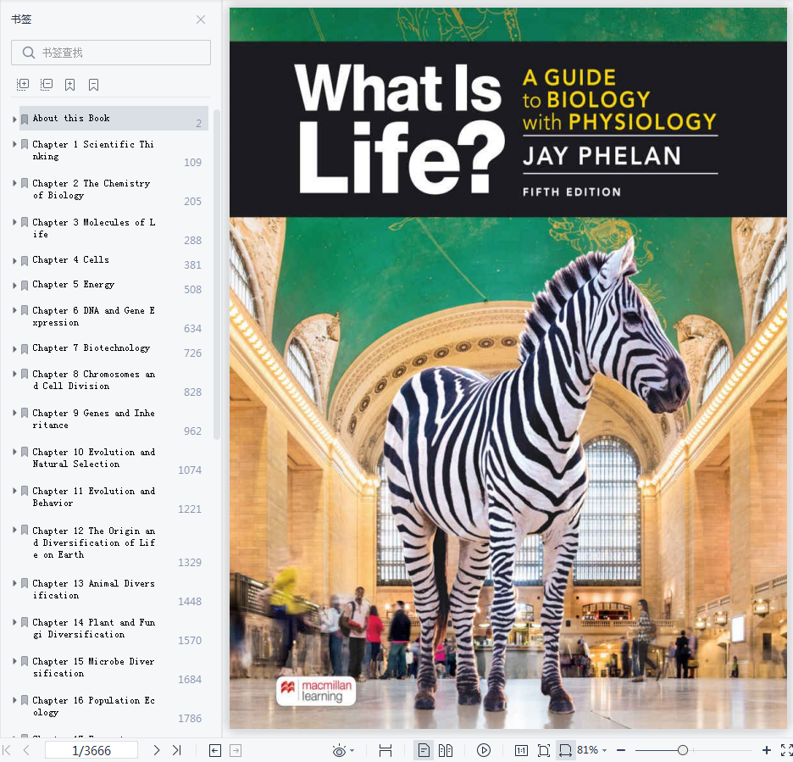Open the 81% zoom level dropdown

click(x=591, y=750)
